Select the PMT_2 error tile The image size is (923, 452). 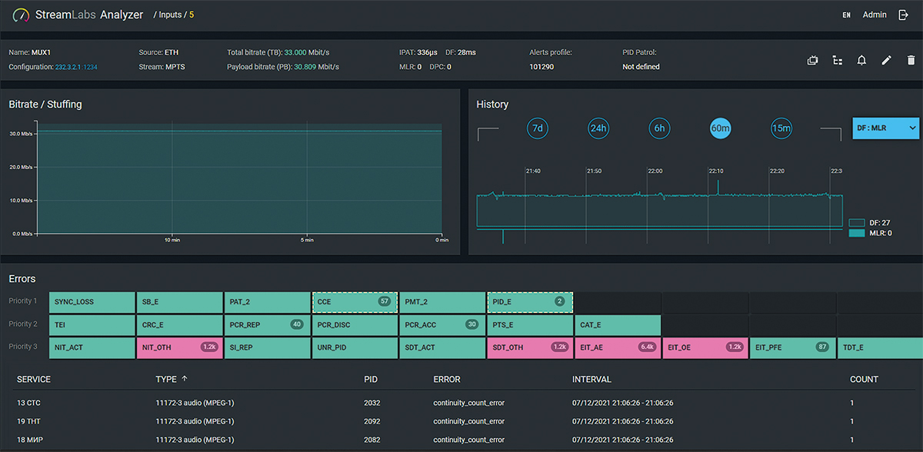pos(442,302)
